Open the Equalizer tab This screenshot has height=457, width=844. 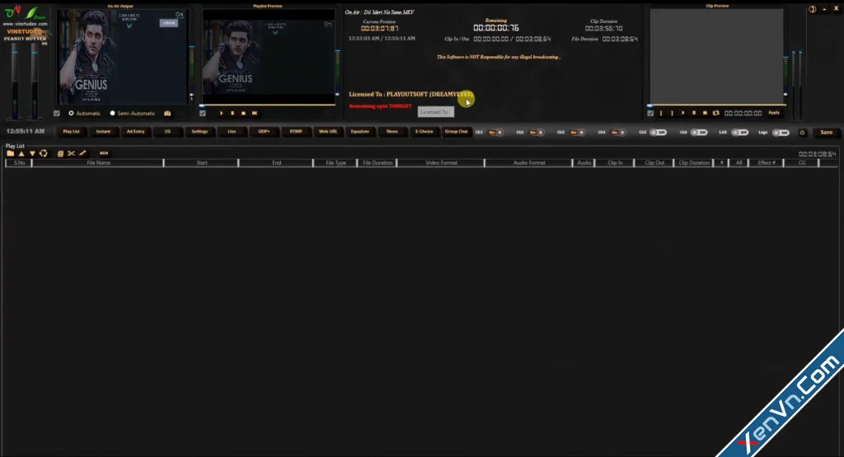360,132
